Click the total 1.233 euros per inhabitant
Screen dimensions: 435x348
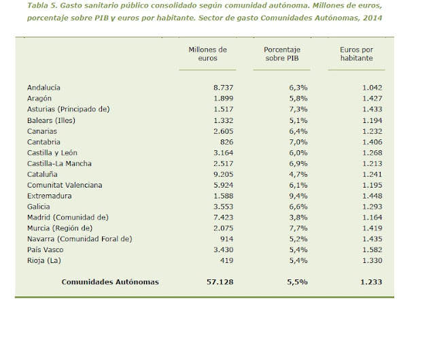coord(371,282)
